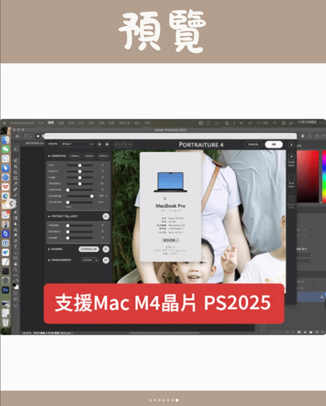Open the Photoshop Ps icon in the Dock
This screenshot has height=406, width=326.
(5, 290)
